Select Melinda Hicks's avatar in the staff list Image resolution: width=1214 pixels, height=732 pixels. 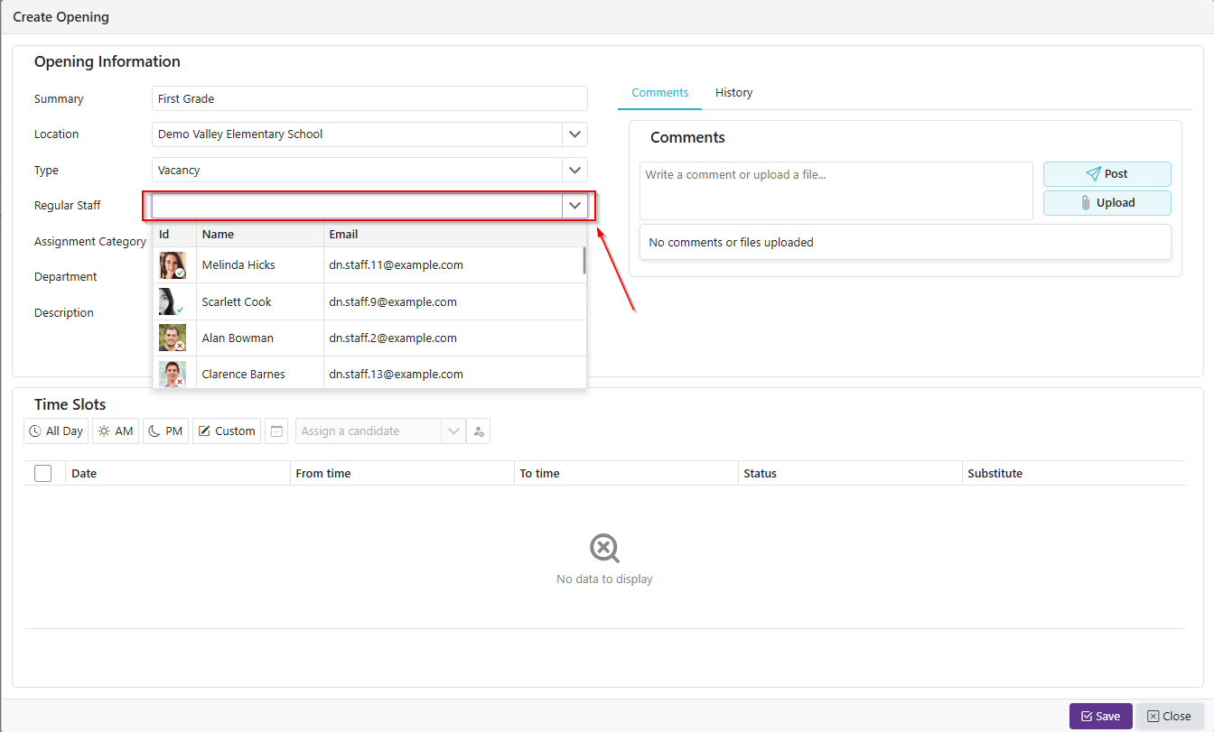coord(173,265)
